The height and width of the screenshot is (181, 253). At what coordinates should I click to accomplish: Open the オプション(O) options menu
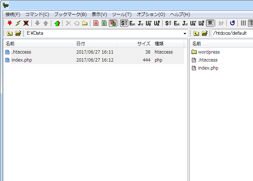pyautogui.click(x=151, y=14)
